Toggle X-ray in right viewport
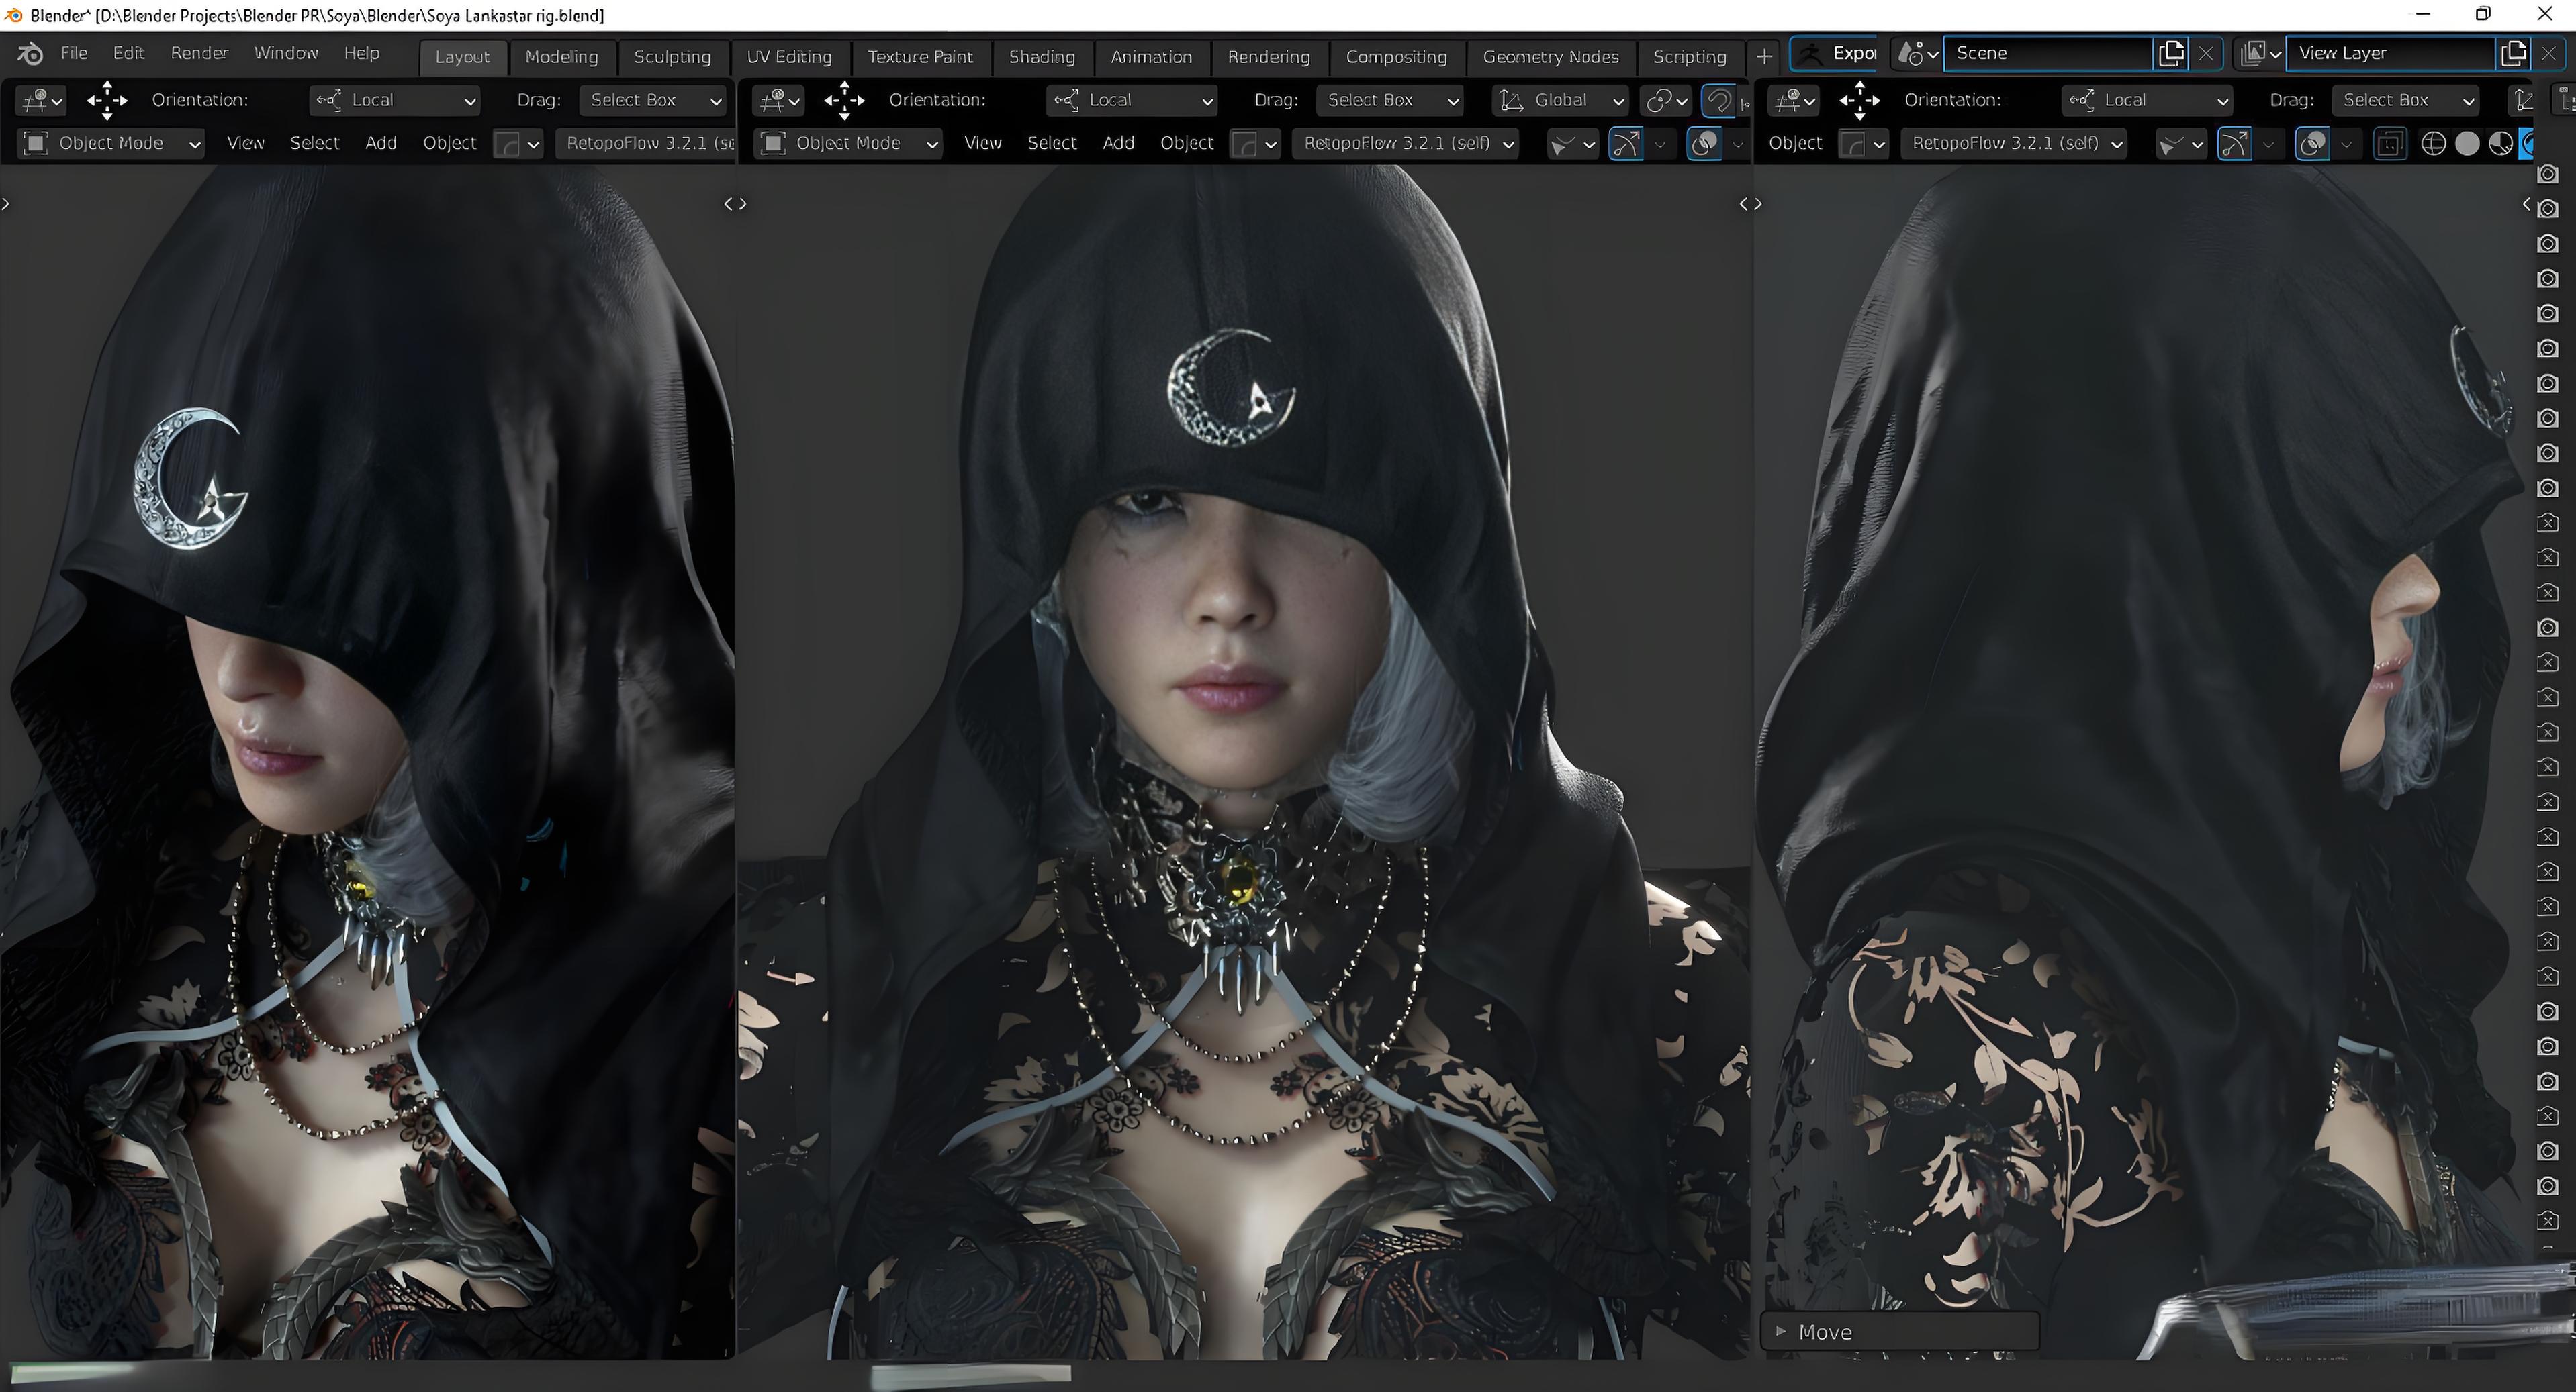 click(2389, 144)
